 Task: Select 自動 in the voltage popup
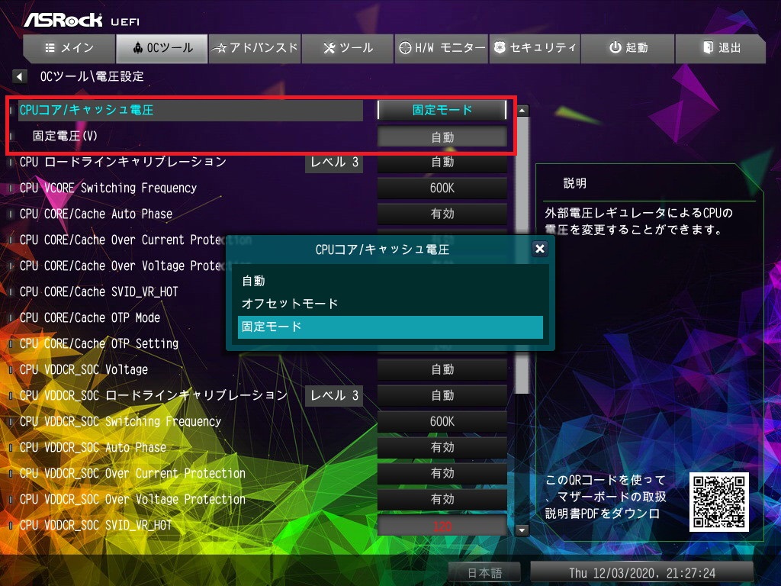pos(390,281)
